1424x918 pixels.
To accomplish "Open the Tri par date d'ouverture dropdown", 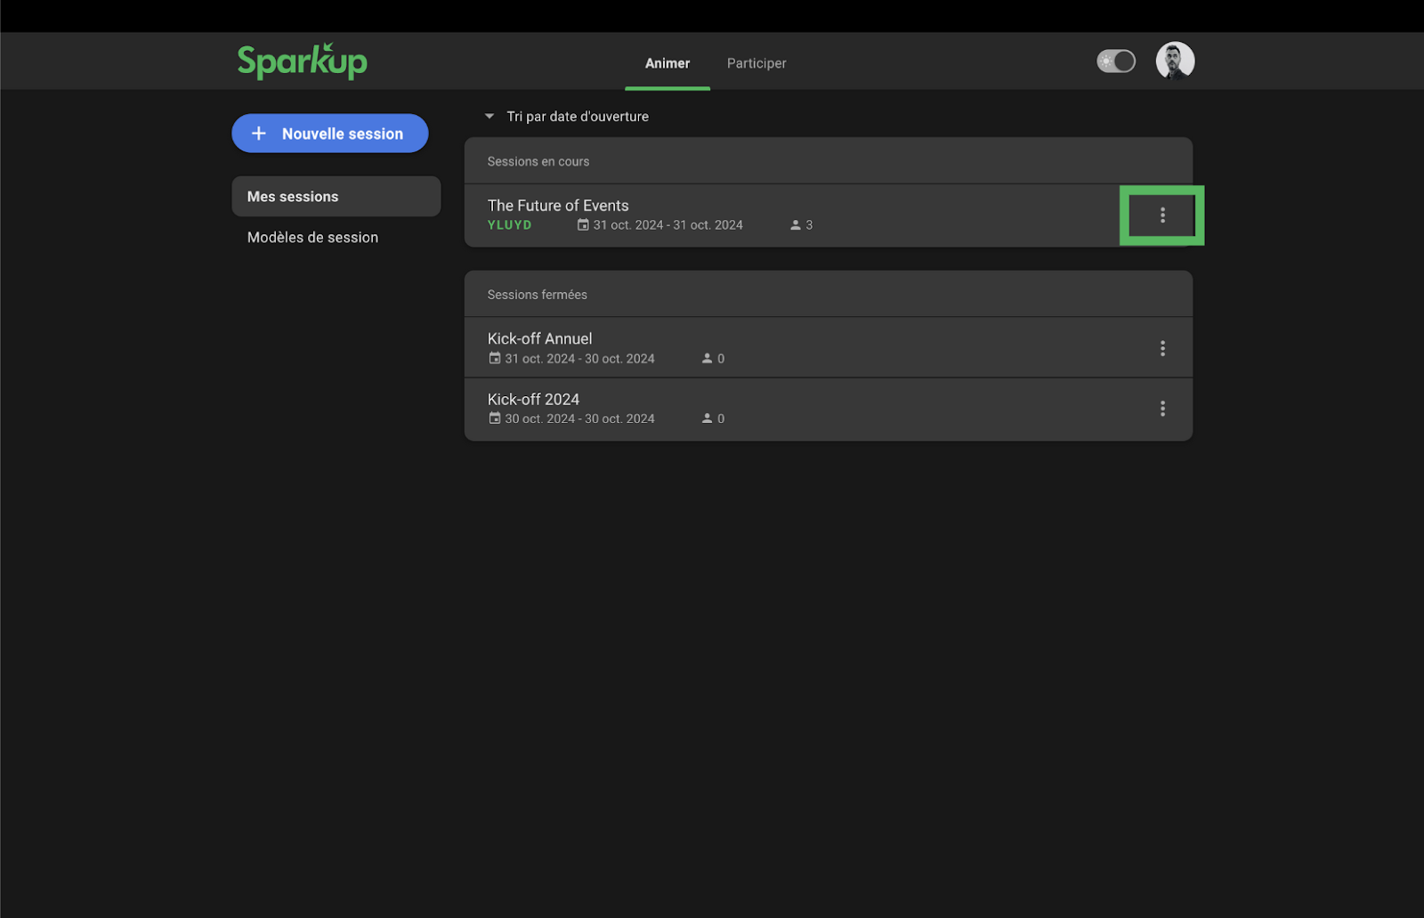I will pyautogui.click(x=577, y=117).
